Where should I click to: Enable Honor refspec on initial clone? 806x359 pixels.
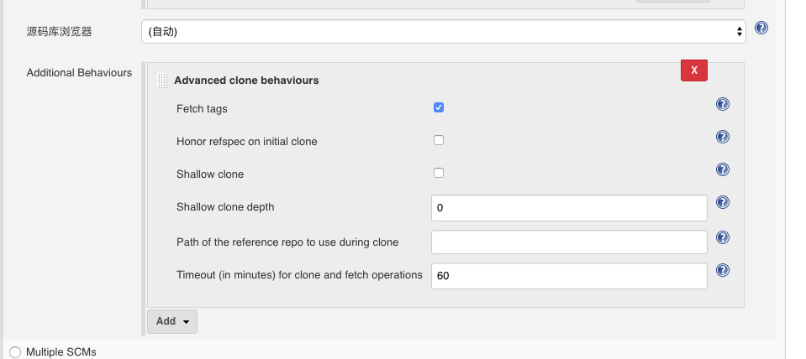point(439,141)
